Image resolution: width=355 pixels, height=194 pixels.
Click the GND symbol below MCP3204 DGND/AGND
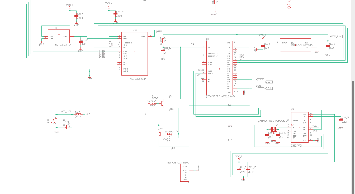pos(89,78)
